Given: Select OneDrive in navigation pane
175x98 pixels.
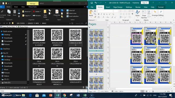Looking at the screenshot, I should (6, 49).
